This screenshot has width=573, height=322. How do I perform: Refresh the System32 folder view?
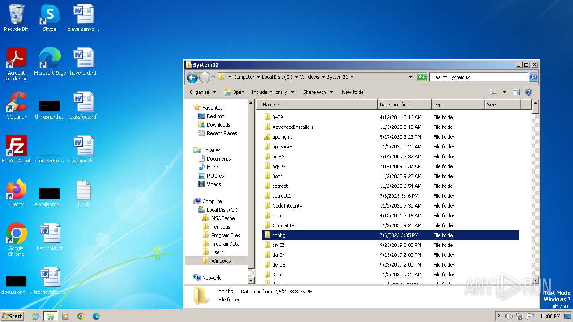(422, 77)
